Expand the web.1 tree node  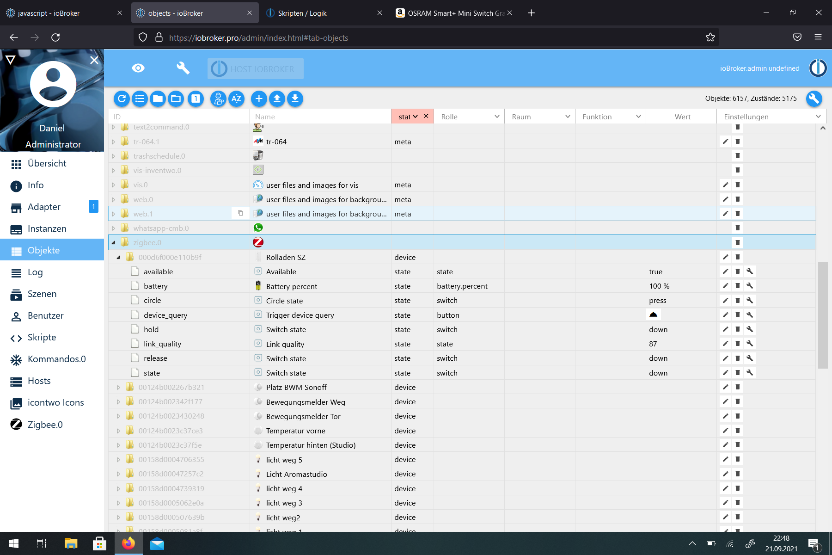(114, 214)
